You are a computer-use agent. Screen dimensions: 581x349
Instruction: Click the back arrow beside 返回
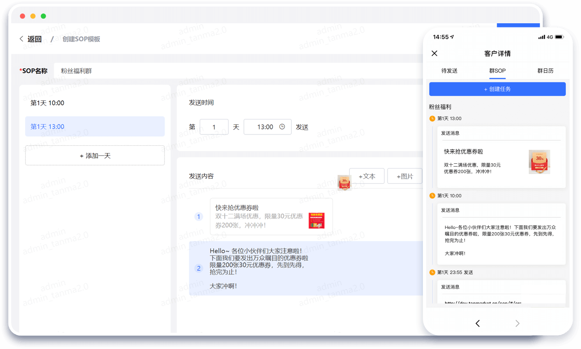[21, 39]
